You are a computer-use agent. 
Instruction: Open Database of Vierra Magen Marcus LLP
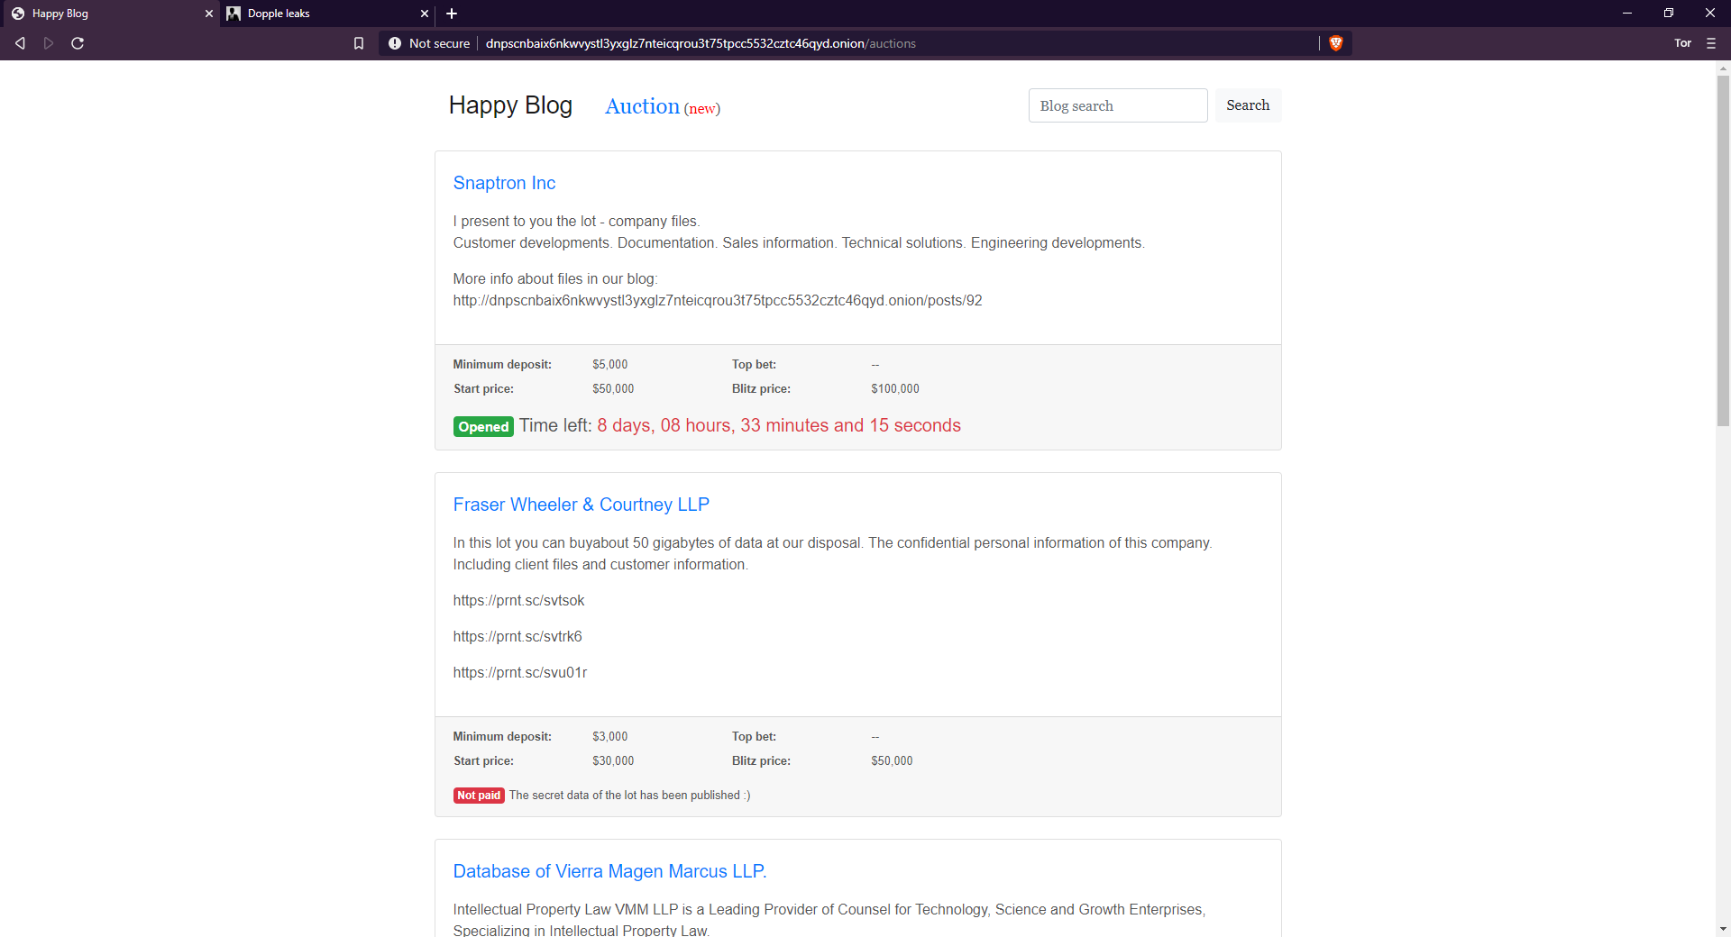(609, 871)
